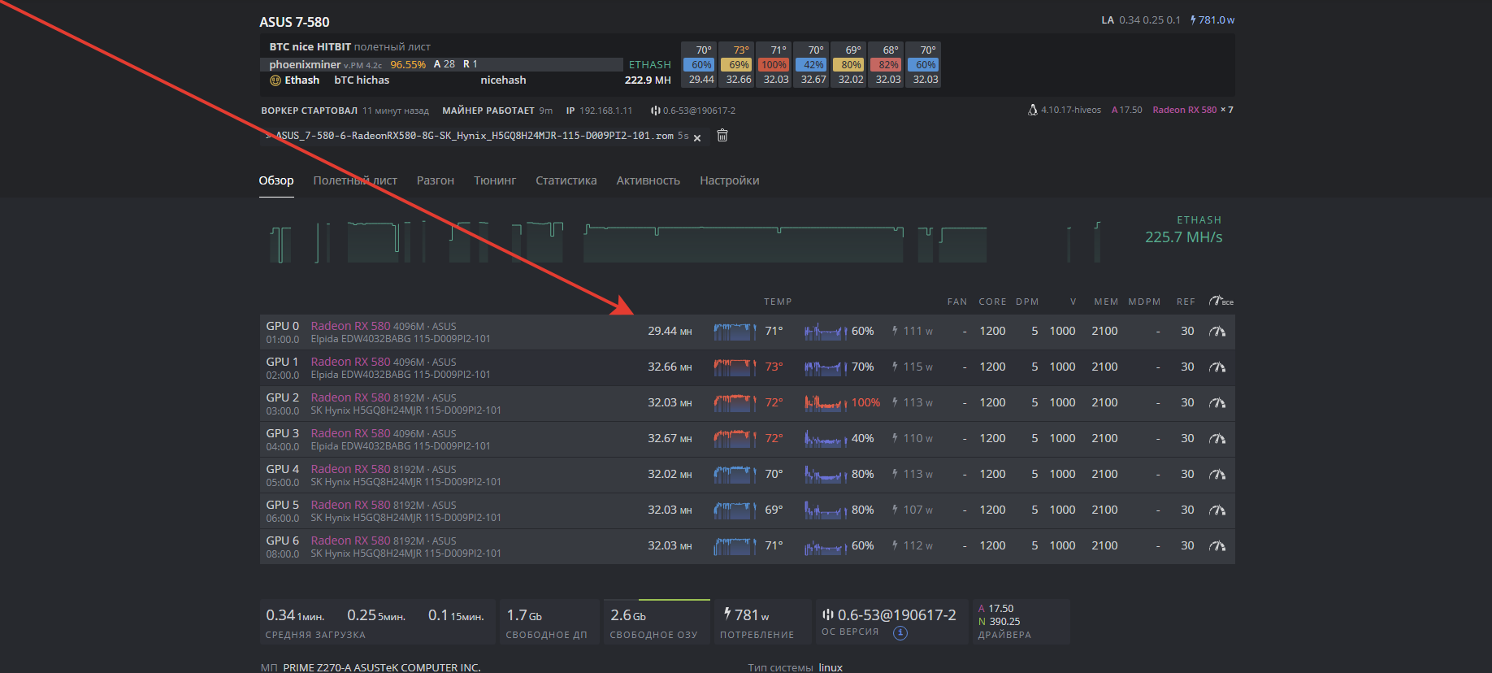Screen dimensions: 1492x673
Task: Delete the ROM message with trash icon
Action: coord(722,136)
